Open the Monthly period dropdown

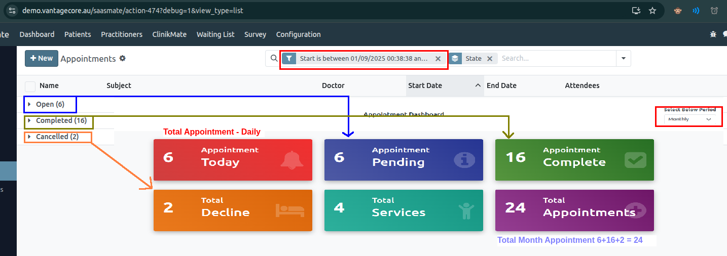point(689,119)
